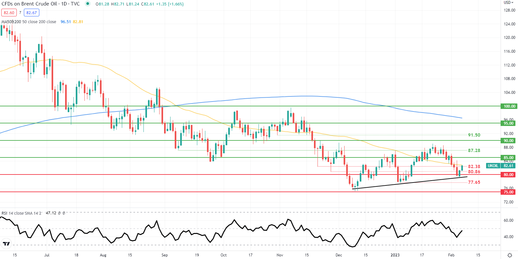Image resolution: width=518 pixels, height=259 pixels.
Task: Click the green market status dot
Action: point(88,4)
